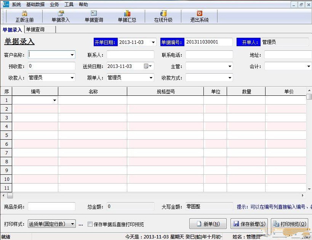Click the 编号 column header
312x240 pixels.
(35, 92)
